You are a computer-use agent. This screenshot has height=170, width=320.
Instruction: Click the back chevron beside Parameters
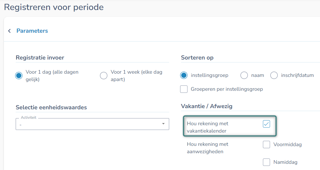click(x=9, y=31)
